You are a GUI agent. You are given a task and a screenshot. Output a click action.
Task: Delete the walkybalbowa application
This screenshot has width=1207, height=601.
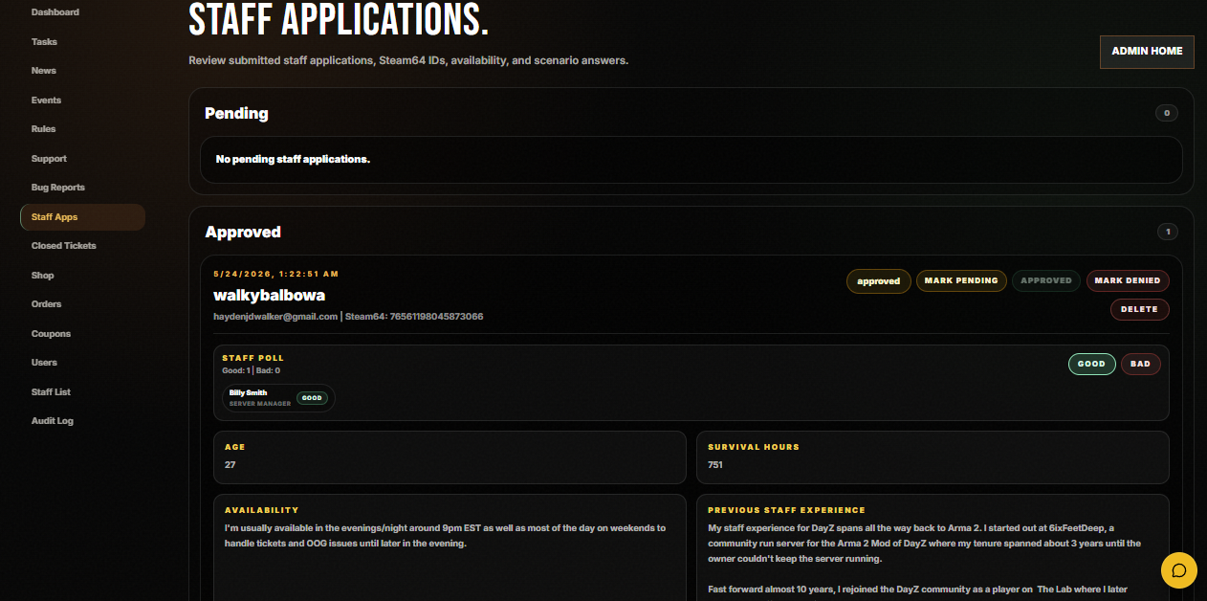tap(1139, 309)
